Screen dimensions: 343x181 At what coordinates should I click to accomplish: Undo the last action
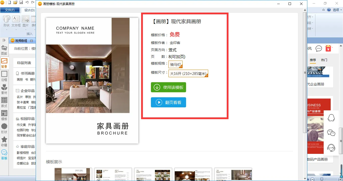pos(27,3)
